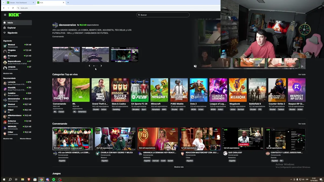Open PUBG Mobile category card

179,90
